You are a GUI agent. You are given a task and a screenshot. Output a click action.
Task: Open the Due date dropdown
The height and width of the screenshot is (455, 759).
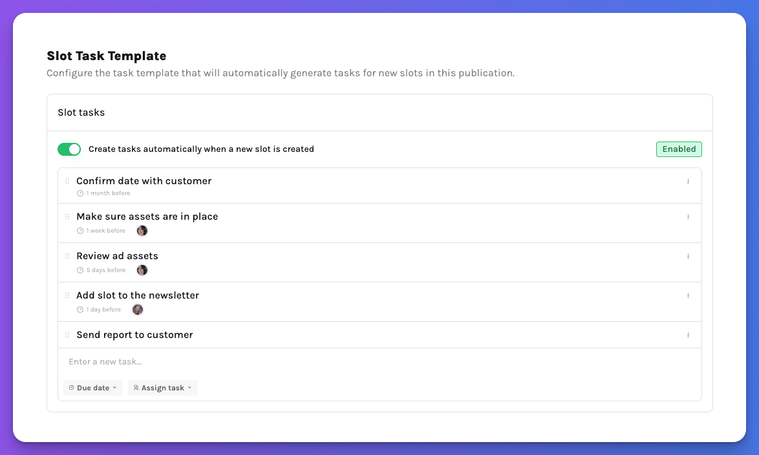(x=93, y=388)
